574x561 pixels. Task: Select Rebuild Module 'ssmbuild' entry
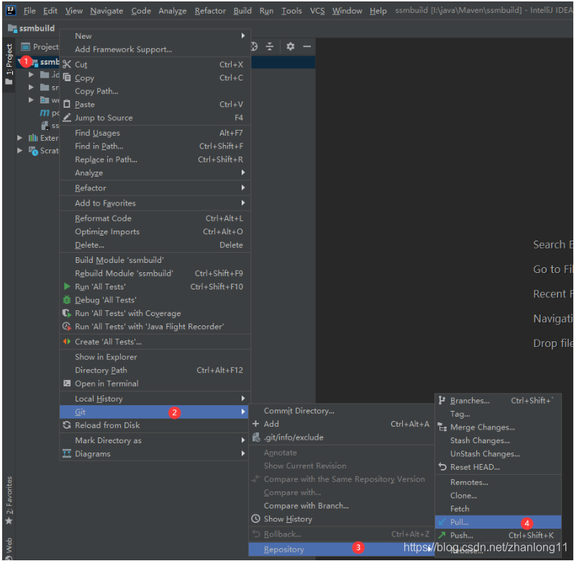pyautogui.click(x=155, y=273)
